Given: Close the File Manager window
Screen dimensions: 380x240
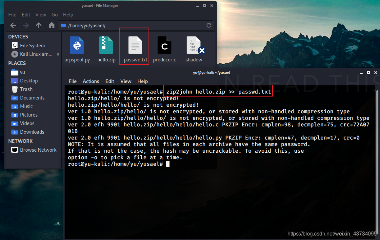Looking at the screenshot, I should click(x=212, y=6).
